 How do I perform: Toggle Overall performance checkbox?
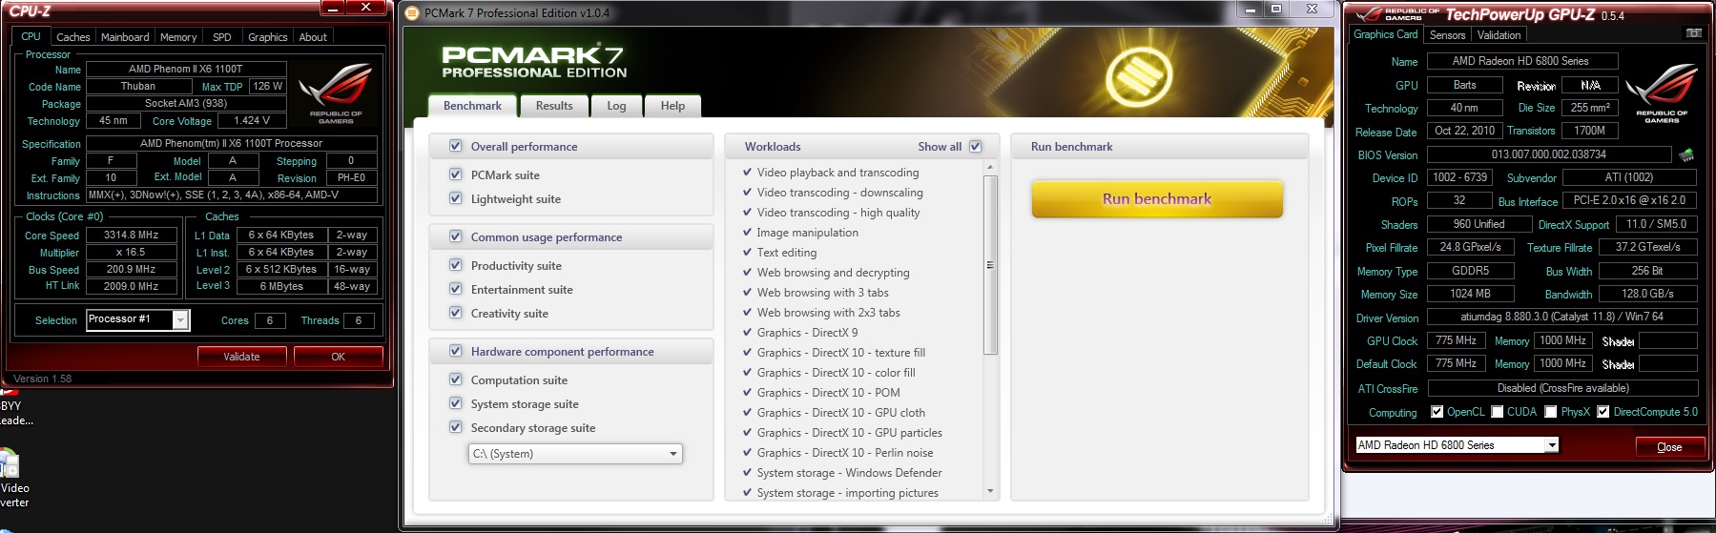[456, 146]
